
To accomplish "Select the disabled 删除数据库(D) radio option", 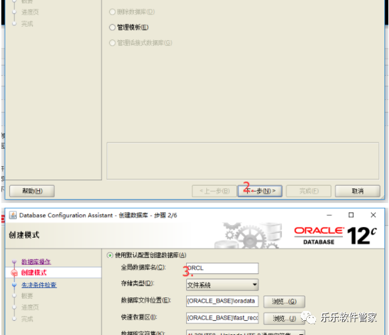I will (112, 11).
